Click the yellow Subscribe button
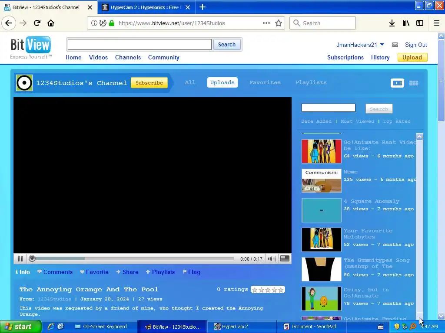 pos(149,83)
